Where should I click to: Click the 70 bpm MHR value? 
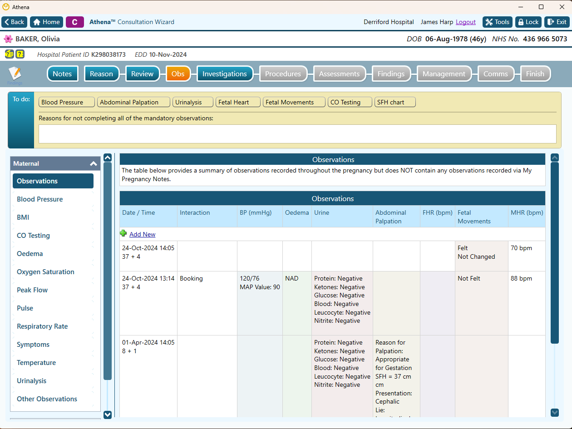[521, 248]
